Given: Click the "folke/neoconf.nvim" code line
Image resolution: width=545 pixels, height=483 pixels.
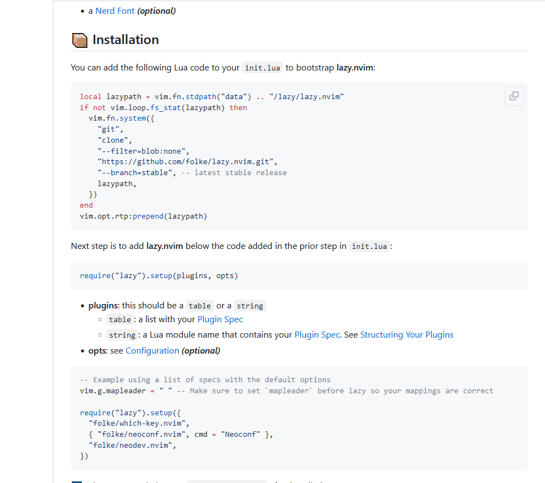Looking at the screenshot, I should click(x=181, y=435).
